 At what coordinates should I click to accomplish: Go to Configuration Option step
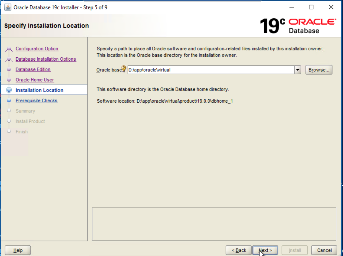coord(37,49)
